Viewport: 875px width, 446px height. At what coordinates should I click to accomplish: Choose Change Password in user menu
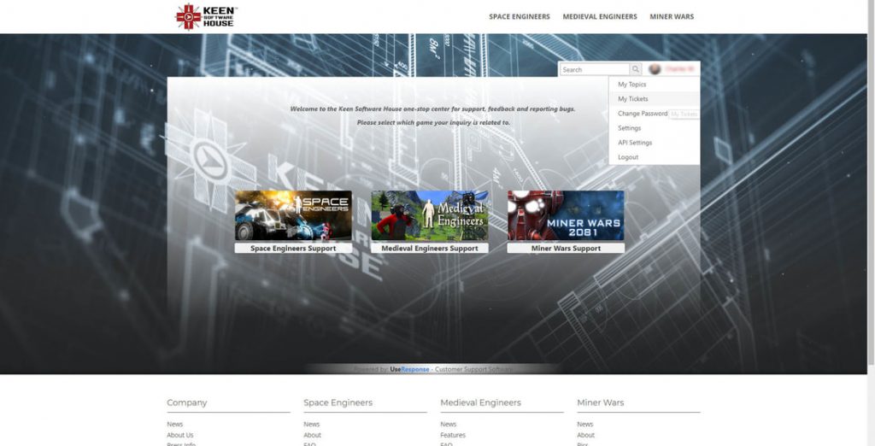point(643,114)
